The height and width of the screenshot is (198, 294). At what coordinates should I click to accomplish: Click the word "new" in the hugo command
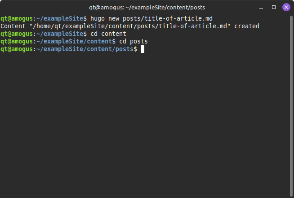(x=114, y=18)
